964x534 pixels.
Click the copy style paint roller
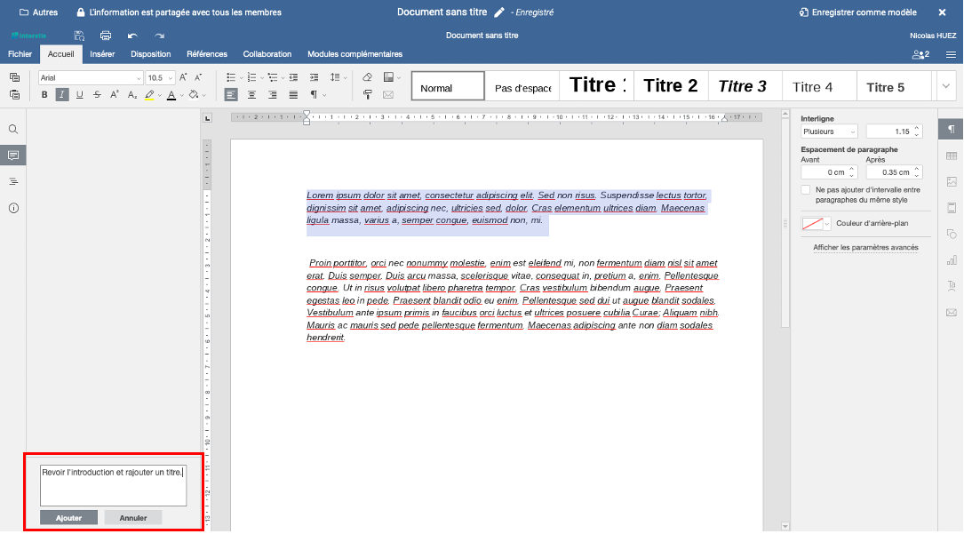(x=367, y=95)
